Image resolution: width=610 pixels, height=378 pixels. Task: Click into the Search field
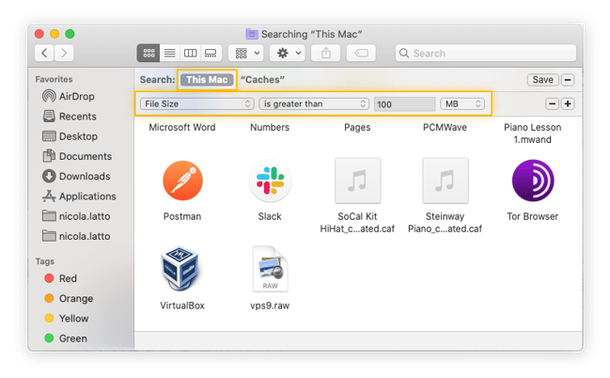point(486,53)
